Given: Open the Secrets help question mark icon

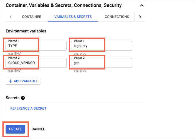Looking at the screenshot, I should [x=23, y=98].
